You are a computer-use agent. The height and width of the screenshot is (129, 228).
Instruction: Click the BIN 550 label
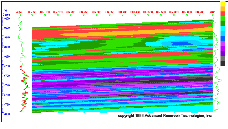(161, 12)
